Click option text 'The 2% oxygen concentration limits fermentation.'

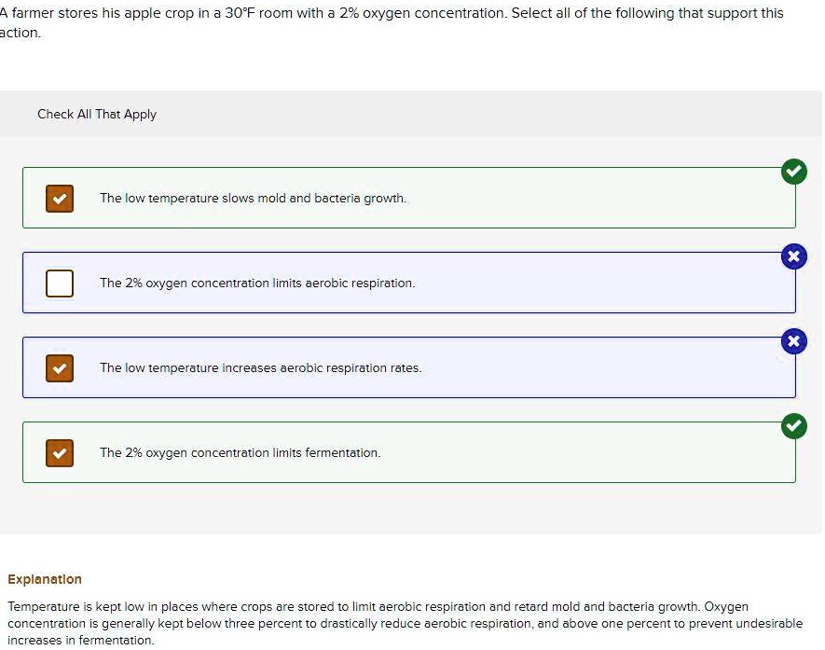pos(240,452)
